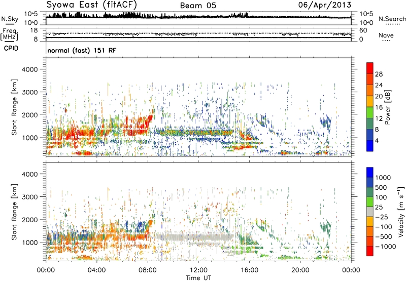Click the "12:00" time axis label
Screen dimensions: 406x281
coord(198,270)
